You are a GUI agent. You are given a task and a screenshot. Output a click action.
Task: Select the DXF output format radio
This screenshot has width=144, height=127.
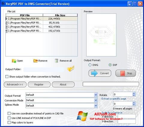point(110,65)
